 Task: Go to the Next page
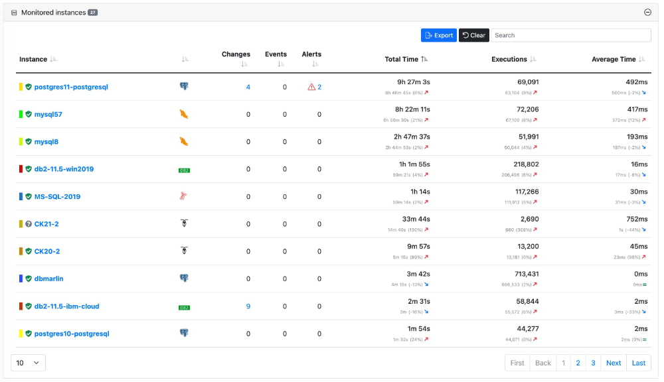tap(613, 363)
